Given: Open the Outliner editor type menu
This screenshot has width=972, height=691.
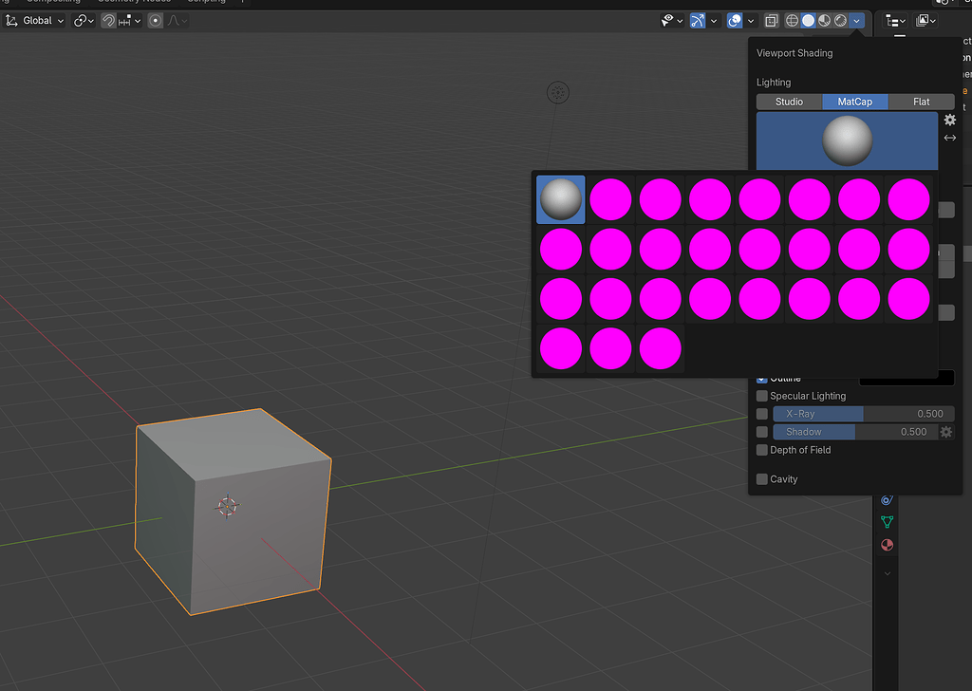Looking at the screenshot, I should click(896, 21).
